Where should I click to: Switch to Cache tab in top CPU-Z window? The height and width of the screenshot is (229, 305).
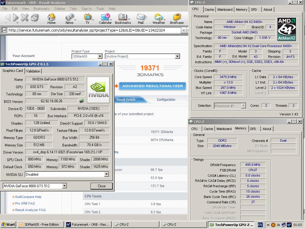click(x=209, y=10)
